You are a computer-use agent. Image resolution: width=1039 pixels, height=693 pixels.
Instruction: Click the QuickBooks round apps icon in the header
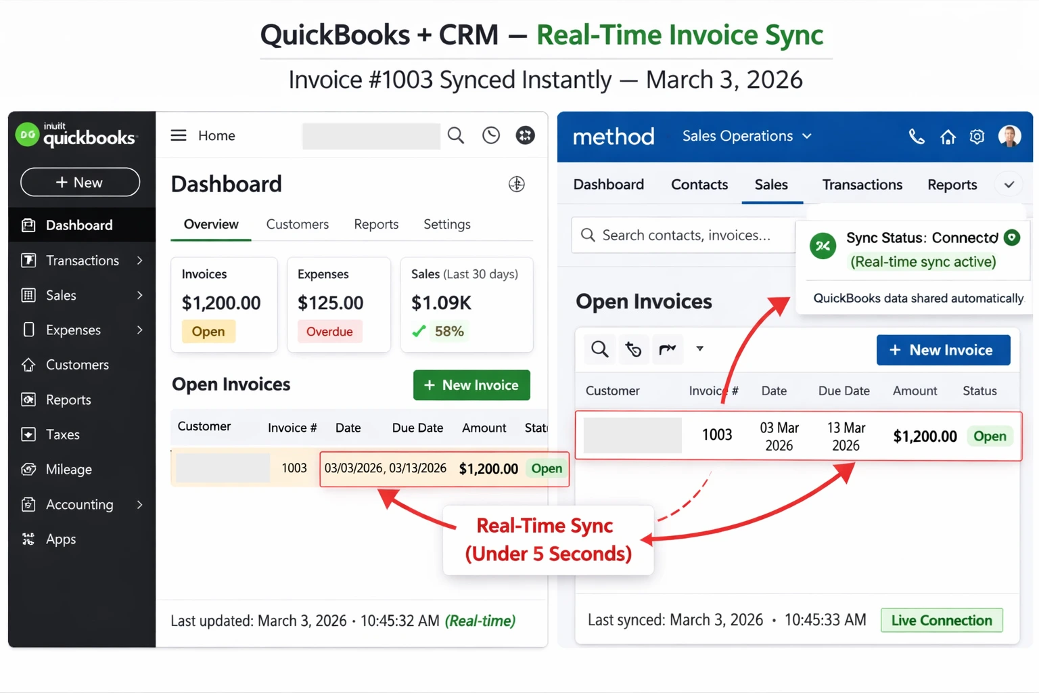tap(526, 135)
